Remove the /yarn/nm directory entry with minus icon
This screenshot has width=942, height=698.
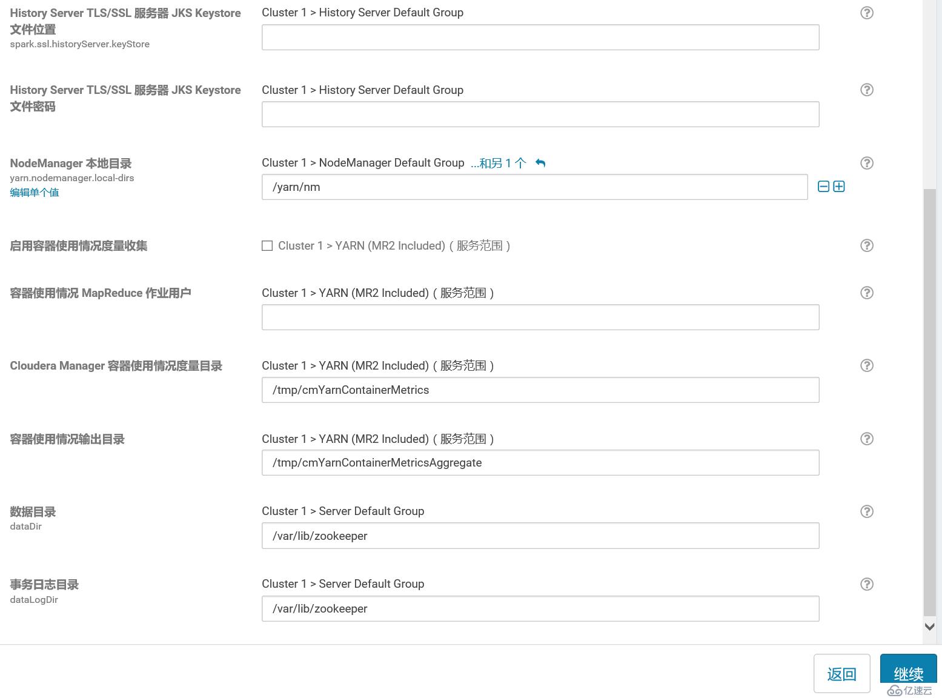click(x=823, y=187)
